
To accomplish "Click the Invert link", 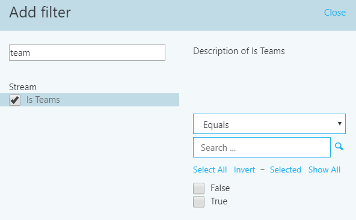I will (x=244, y=170).
